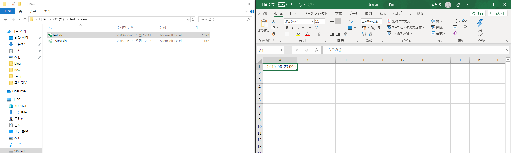The height and width of the screenshot is (153, 511).
Task: Click the Fill down arrow icon
Action: [455, 27]
